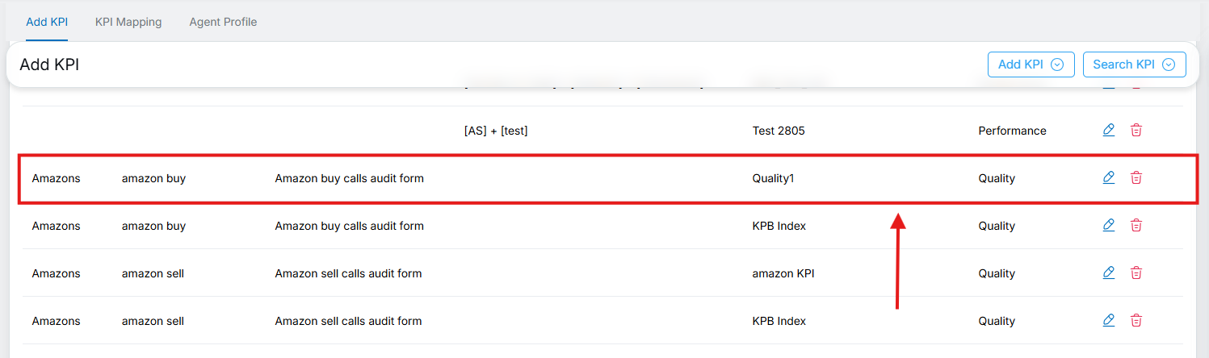
Task: Select the Quality1 KPI name cell
Action: [x=773, y=178]
